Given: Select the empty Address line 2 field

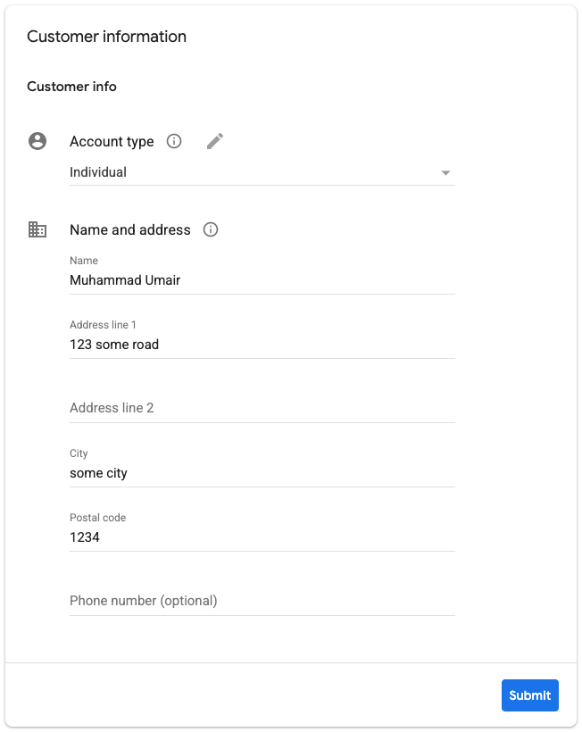Looking at the screenshot, I should pos(261,408).
